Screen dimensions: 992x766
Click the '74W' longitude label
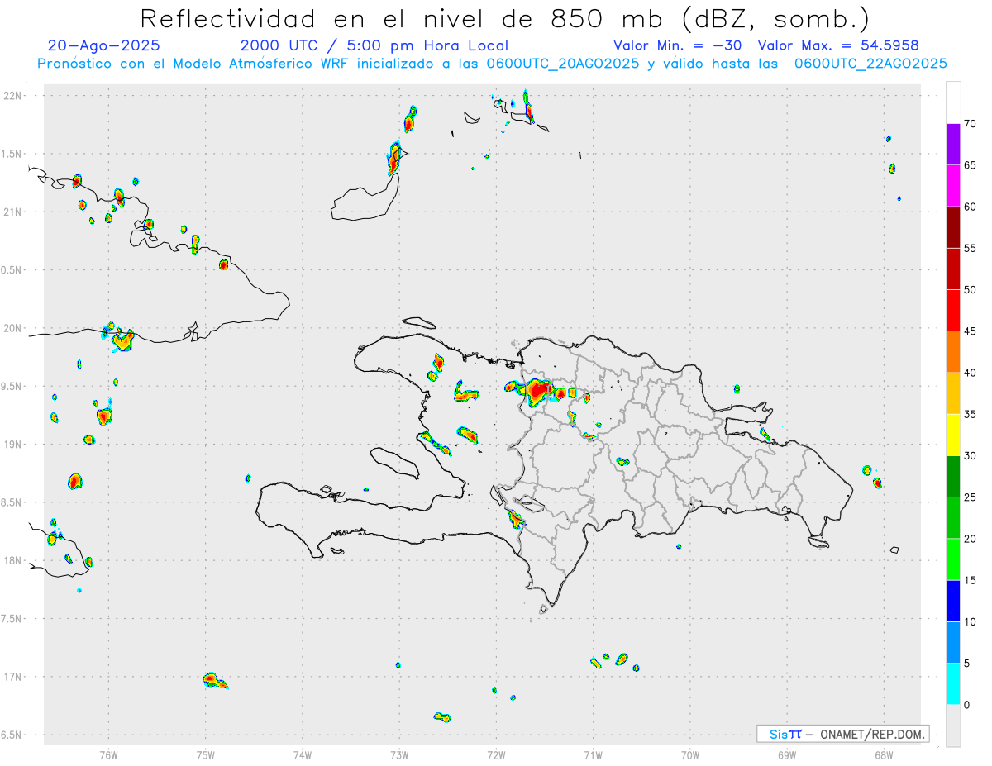(x=303, y=755)
